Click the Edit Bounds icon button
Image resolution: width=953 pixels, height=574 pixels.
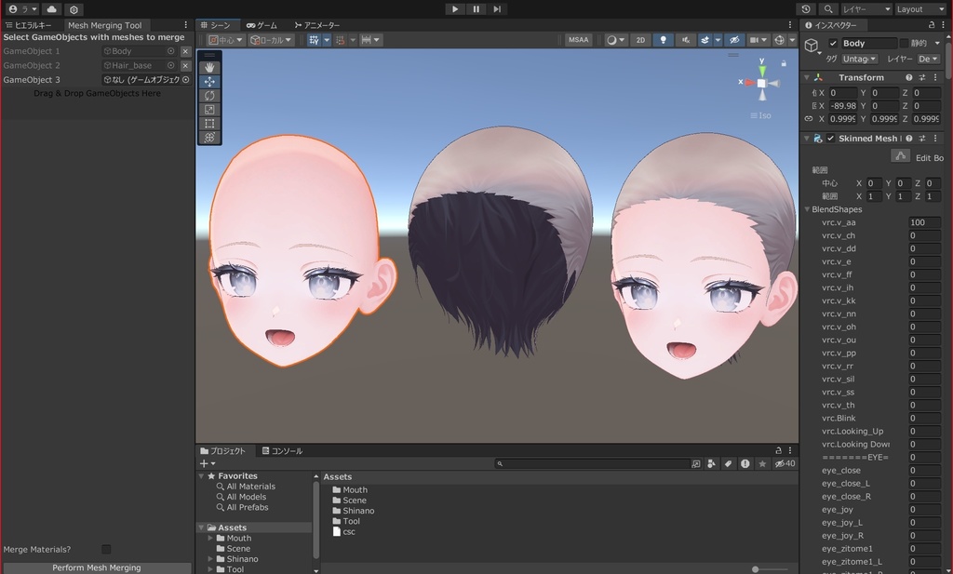900,156
